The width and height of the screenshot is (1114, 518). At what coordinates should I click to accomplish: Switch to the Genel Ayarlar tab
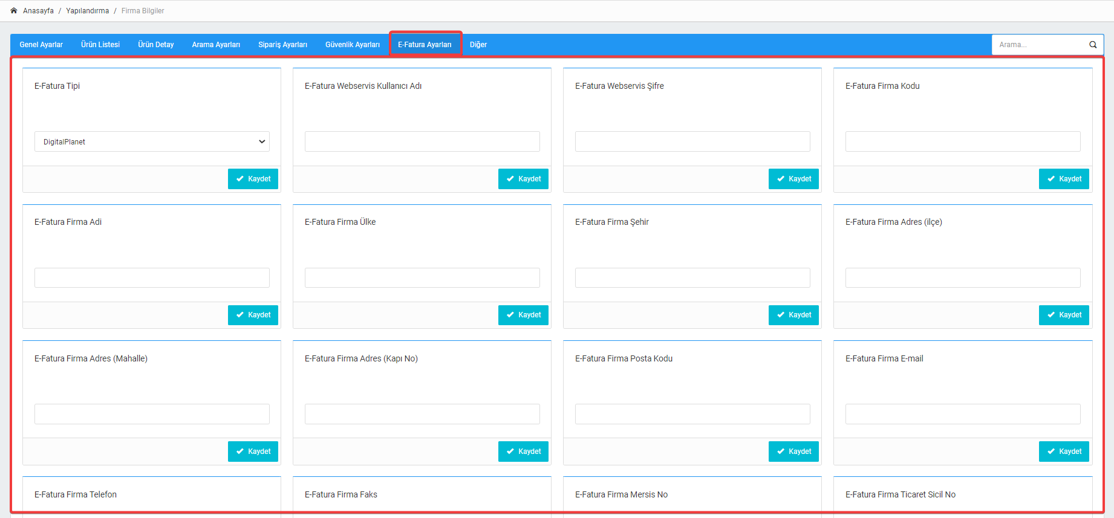point(41,45)
